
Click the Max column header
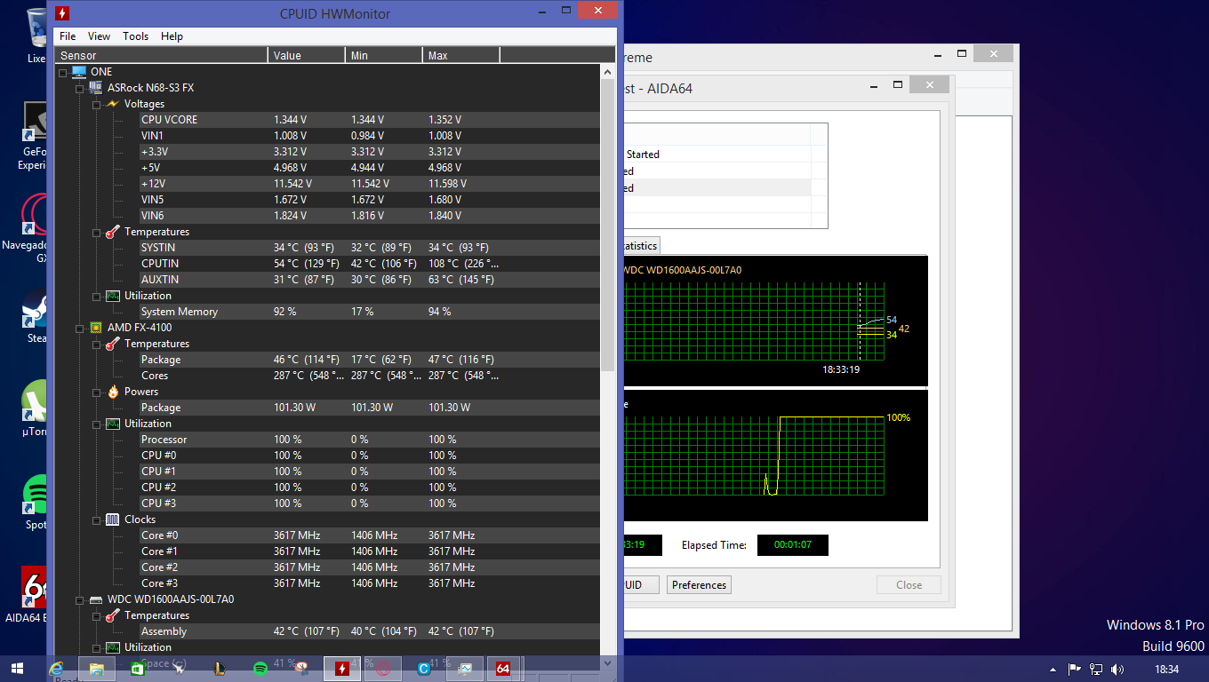click(x=461, y=55)
